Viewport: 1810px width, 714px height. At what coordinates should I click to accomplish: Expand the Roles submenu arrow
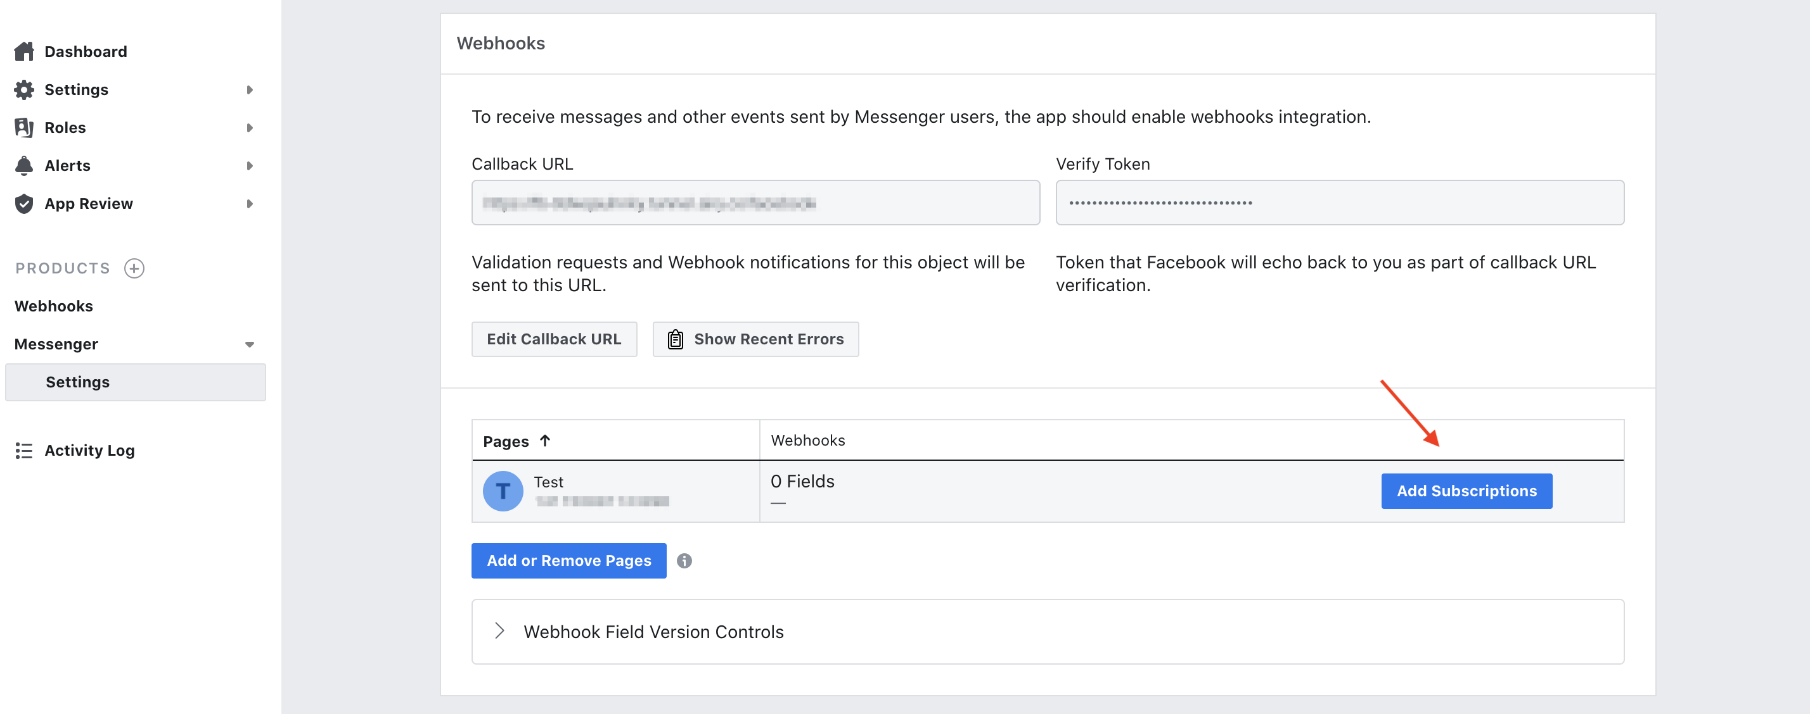[x=250, y=128]
